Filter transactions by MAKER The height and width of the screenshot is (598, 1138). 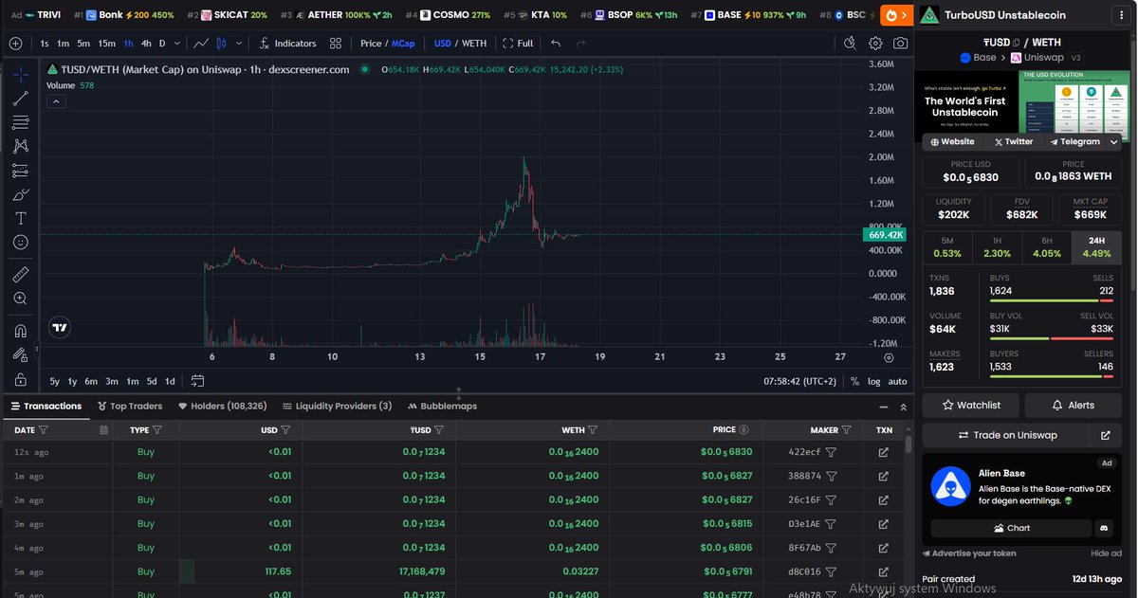pos(847,429)
